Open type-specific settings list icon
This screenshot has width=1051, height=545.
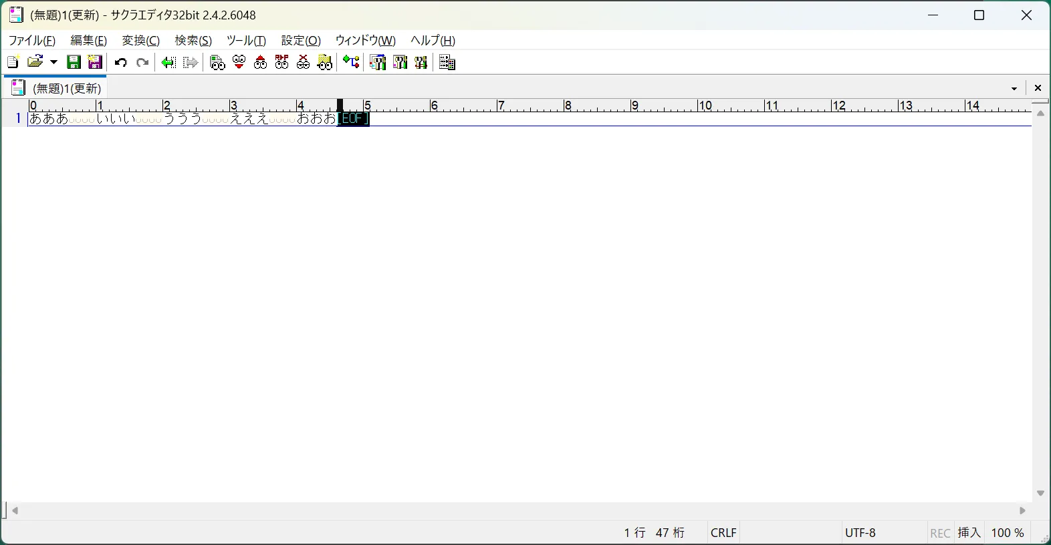pyautogui.click(x=378, y=62)
